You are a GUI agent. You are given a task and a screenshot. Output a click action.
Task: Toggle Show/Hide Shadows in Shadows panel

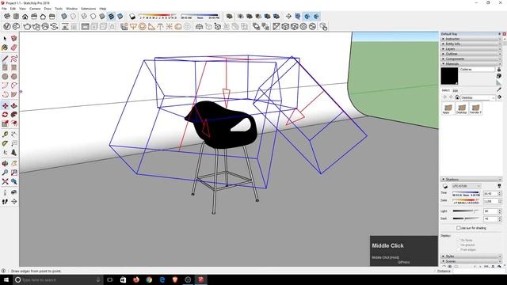point(445,186)
